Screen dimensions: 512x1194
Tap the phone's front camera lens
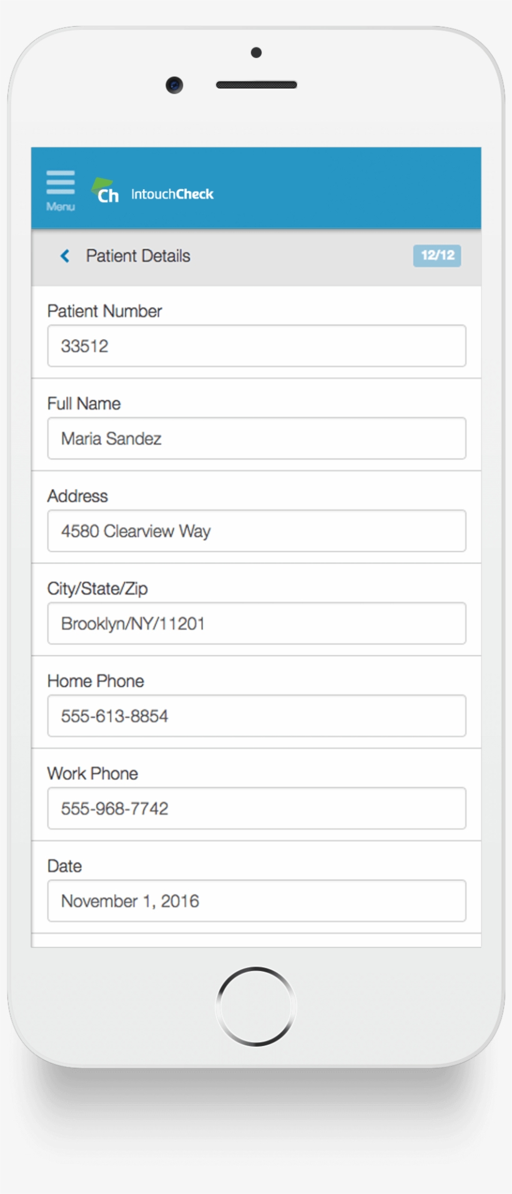click(174, 85)
